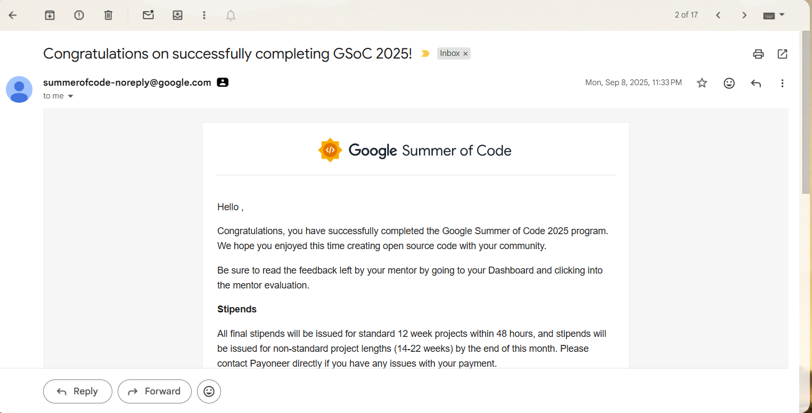Move the email to another folder

pos(177,15)
